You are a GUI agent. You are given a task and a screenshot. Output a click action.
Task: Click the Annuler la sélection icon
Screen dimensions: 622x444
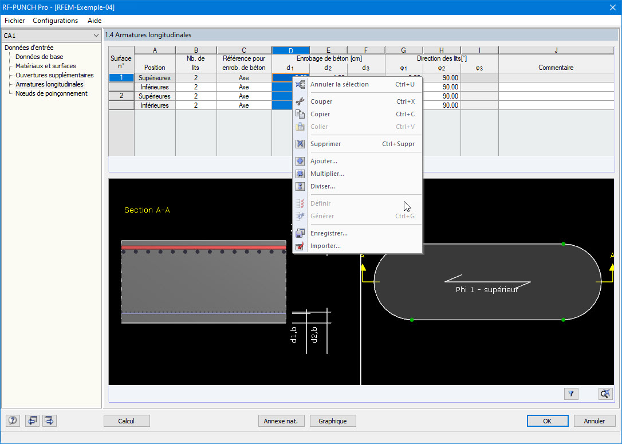300,84
